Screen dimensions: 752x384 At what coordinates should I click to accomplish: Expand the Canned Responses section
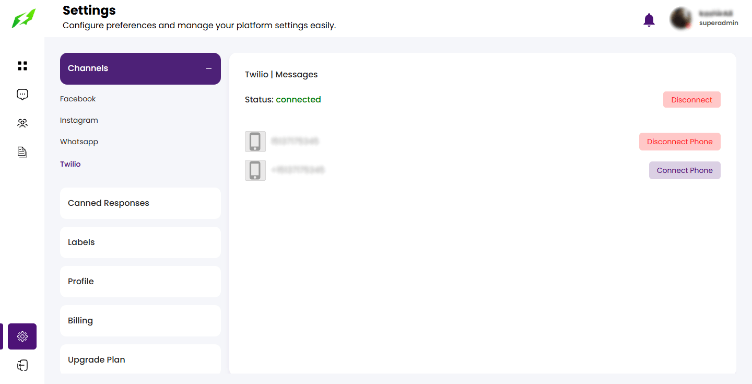tap(140, 203)
